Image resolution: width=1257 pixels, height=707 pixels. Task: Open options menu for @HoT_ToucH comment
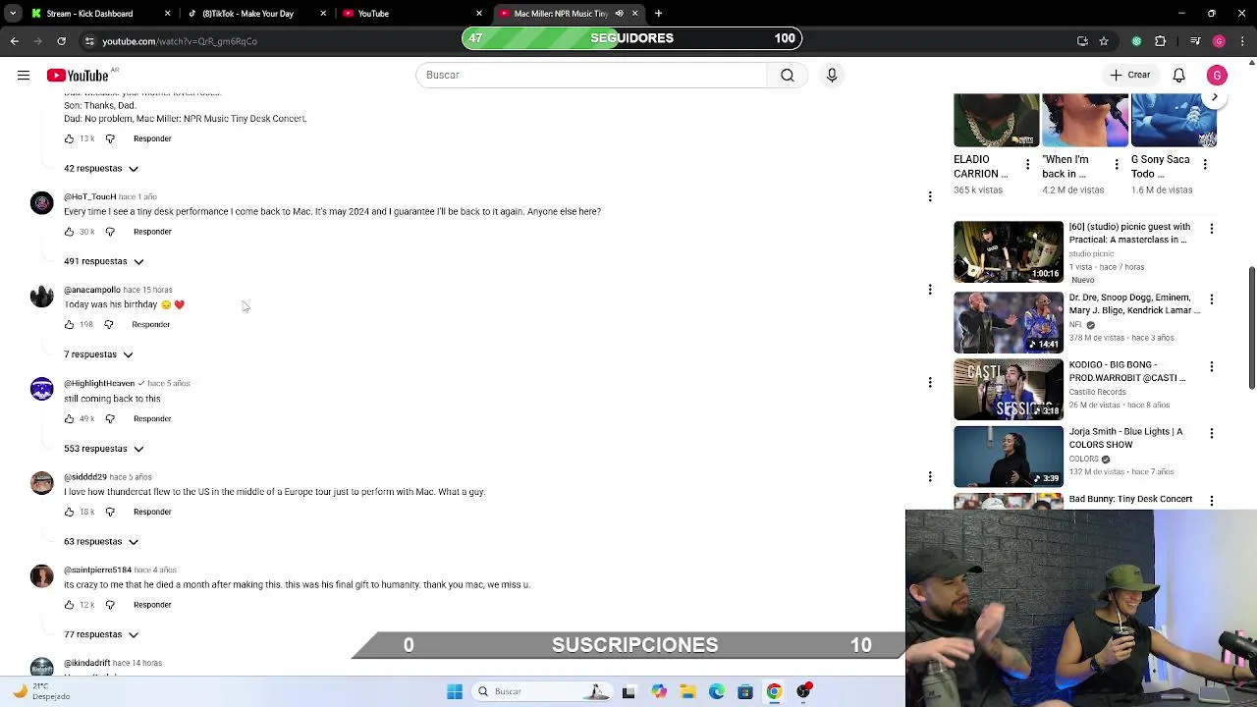point(930,196)
